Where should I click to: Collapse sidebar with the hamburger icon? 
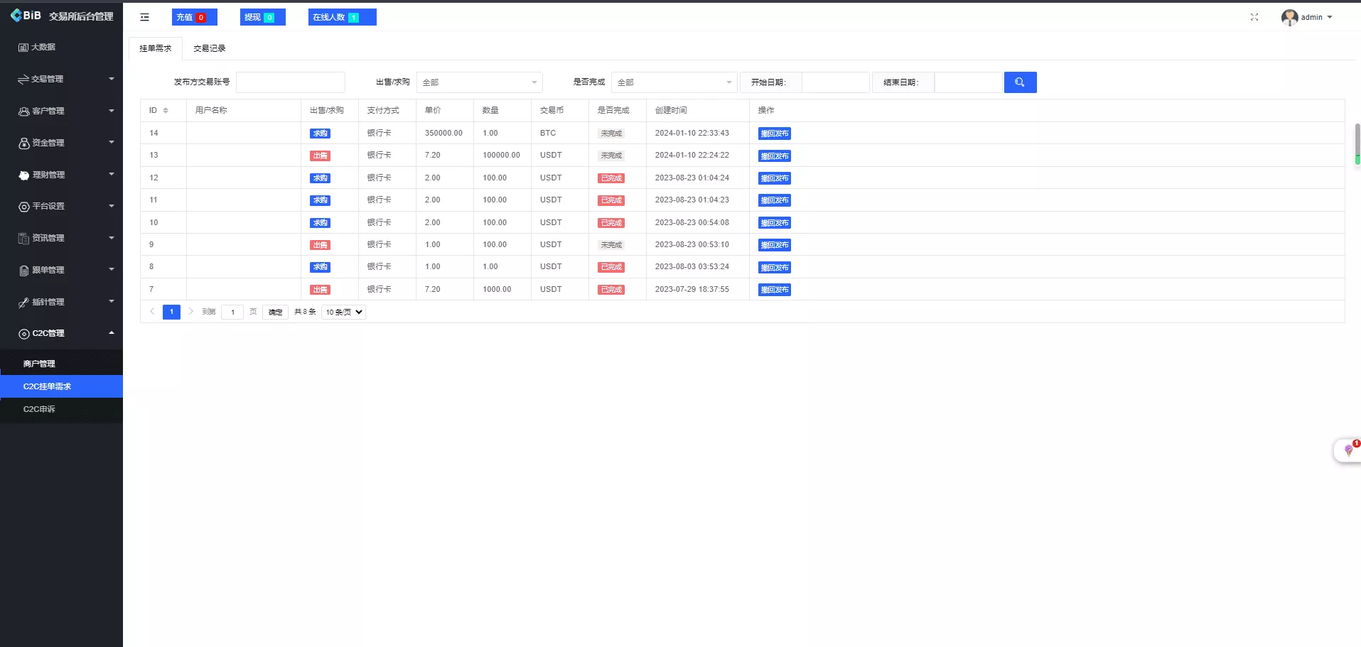145,17
